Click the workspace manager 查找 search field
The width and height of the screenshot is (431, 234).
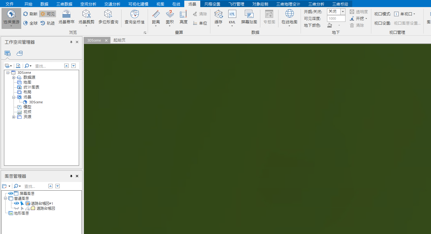pos(48,66)
